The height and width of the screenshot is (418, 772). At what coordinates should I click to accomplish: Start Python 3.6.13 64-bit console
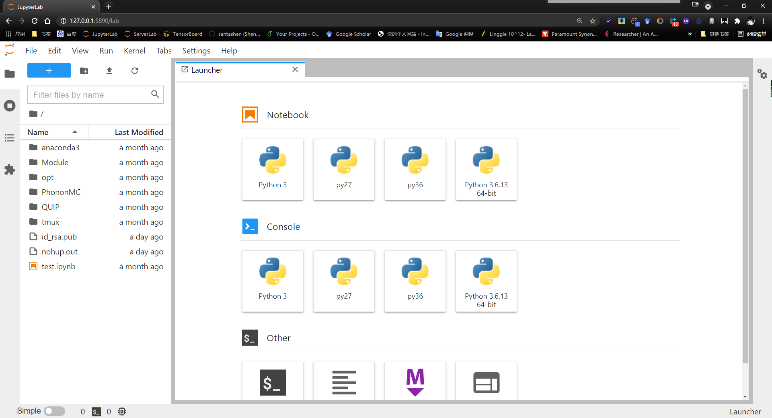(x=486, y=281)
